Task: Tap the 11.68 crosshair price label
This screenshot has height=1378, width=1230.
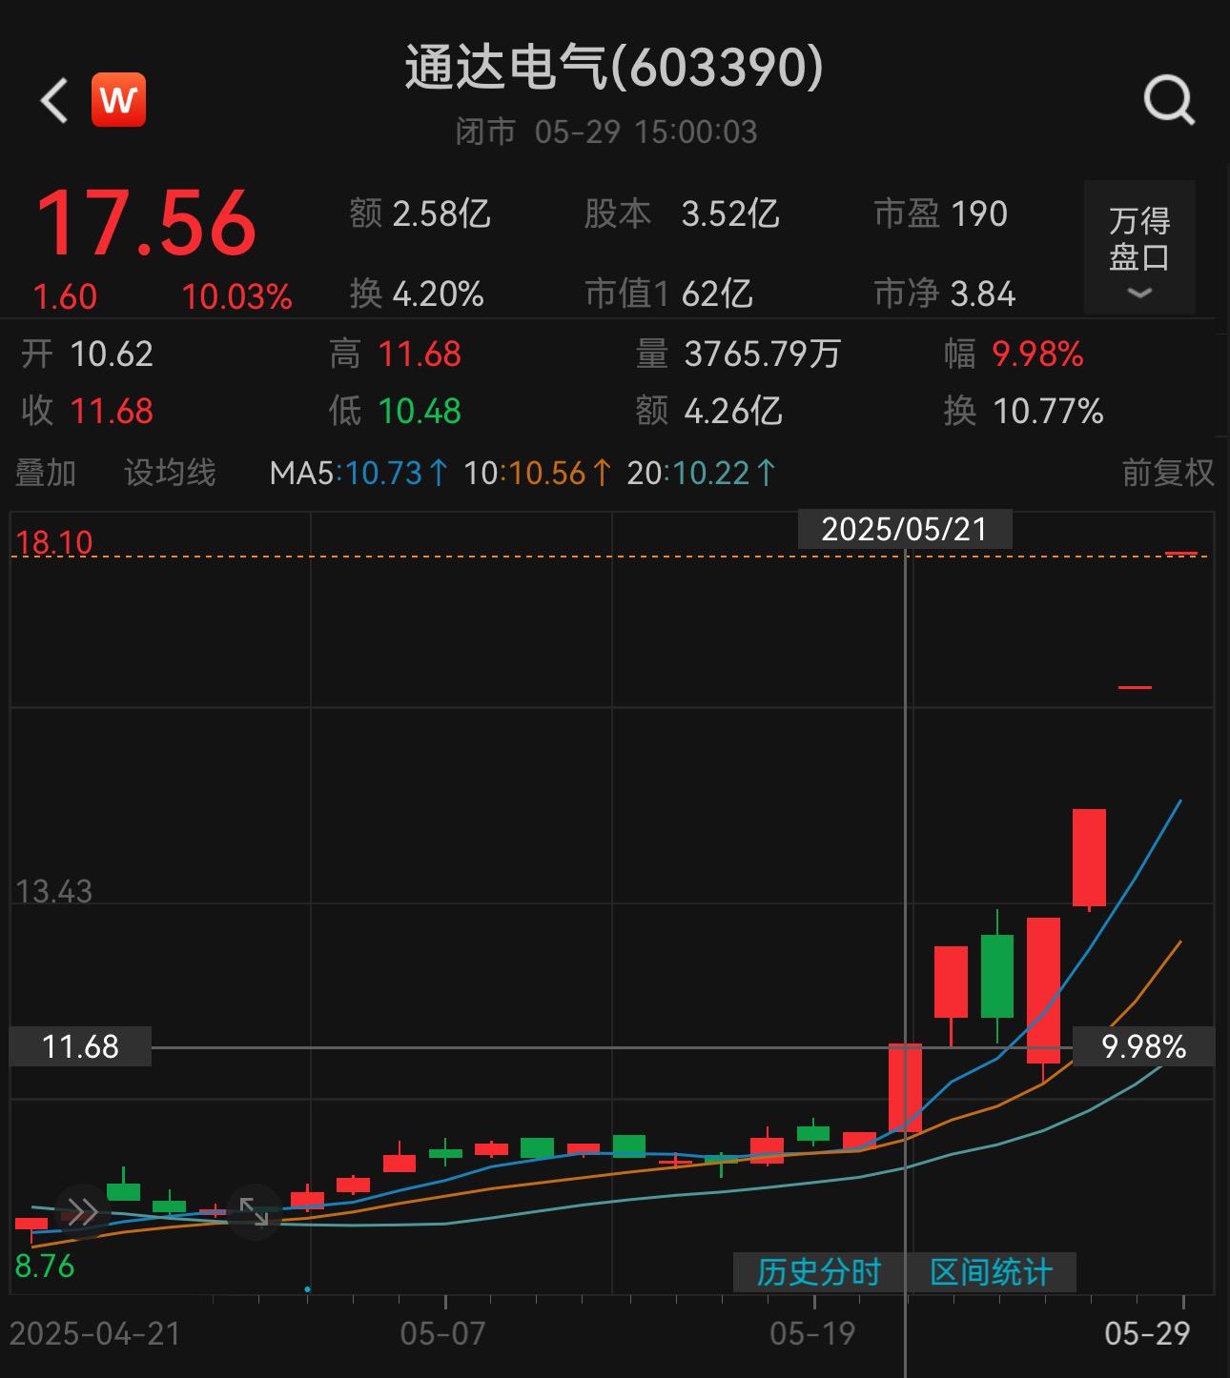Action: tap(80, 1046)
